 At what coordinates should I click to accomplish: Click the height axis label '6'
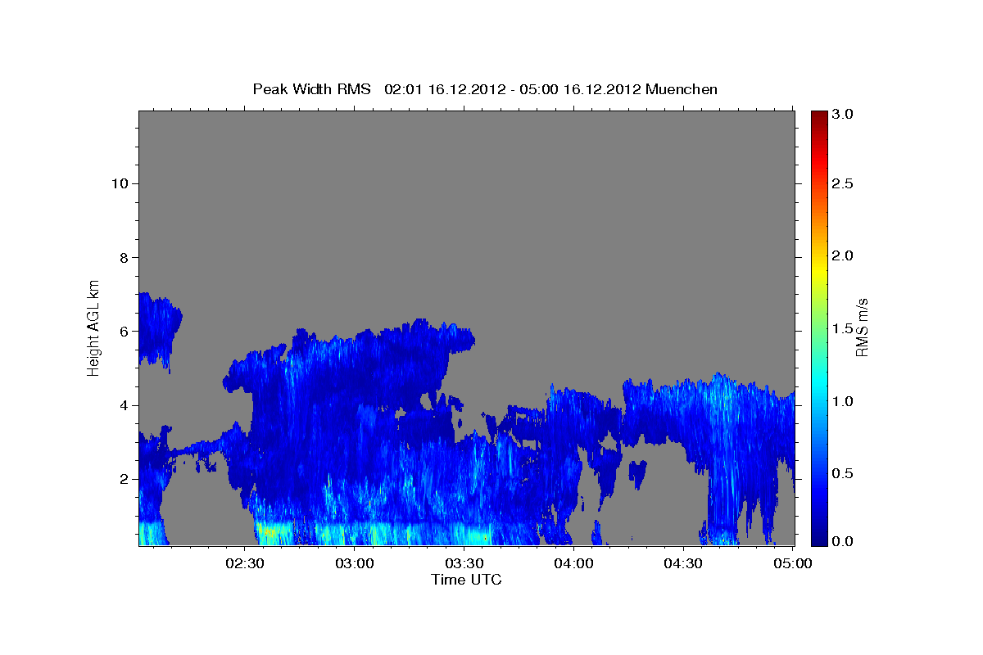point(122,331)
